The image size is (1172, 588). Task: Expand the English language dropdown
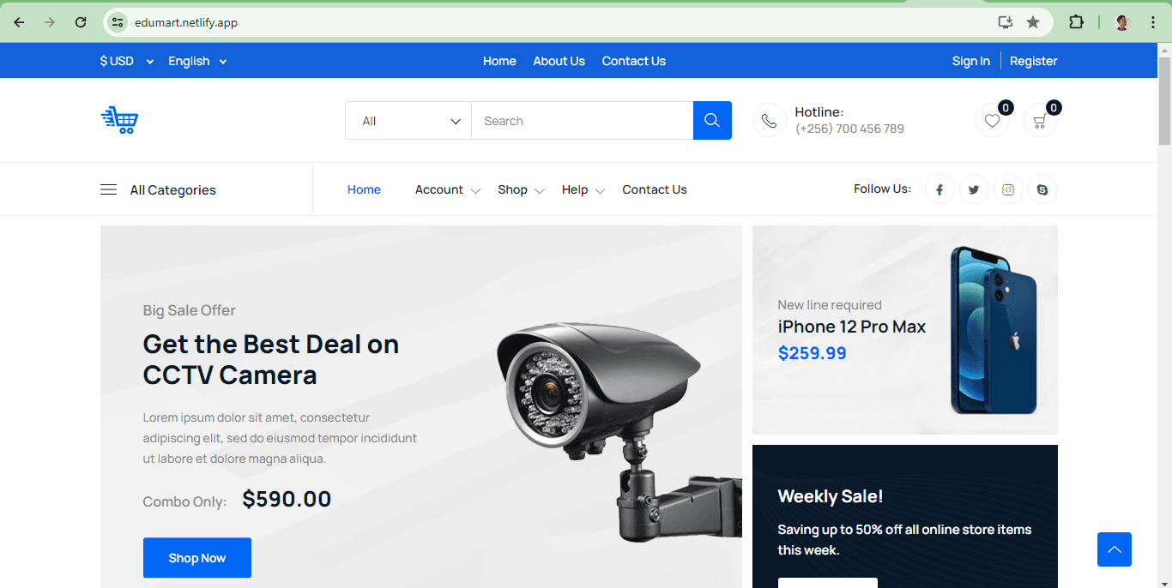(x=197, y=61)
